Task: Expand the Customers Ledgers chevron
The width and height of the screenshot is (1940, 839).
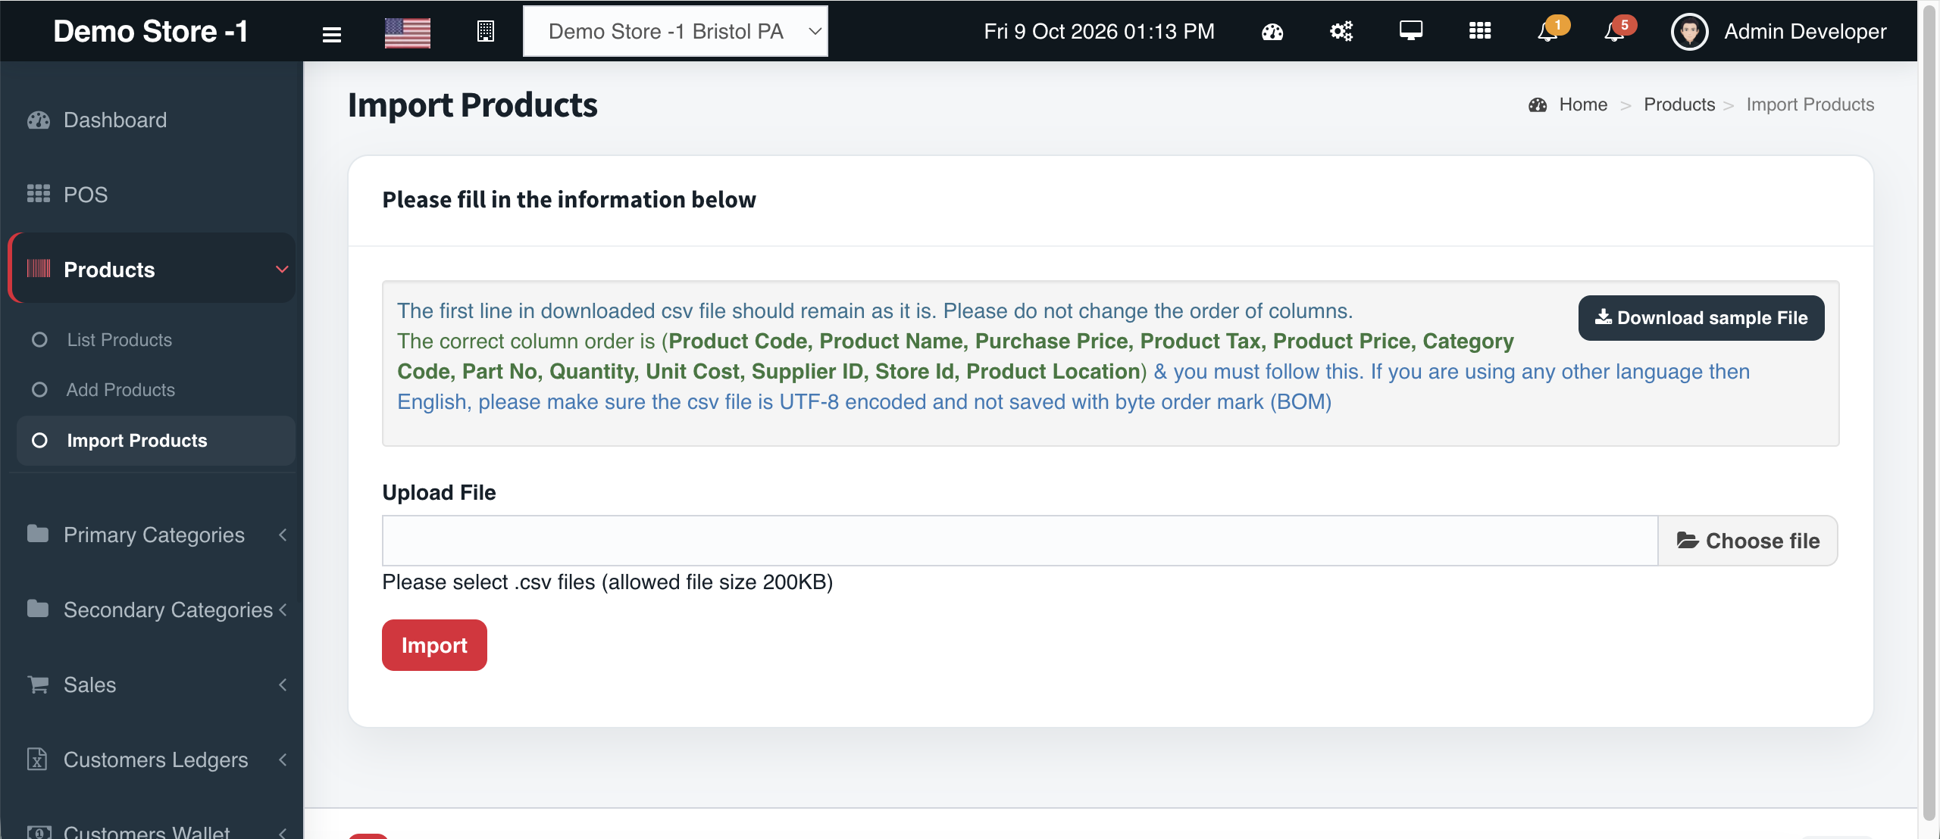Action: [283, 759]
